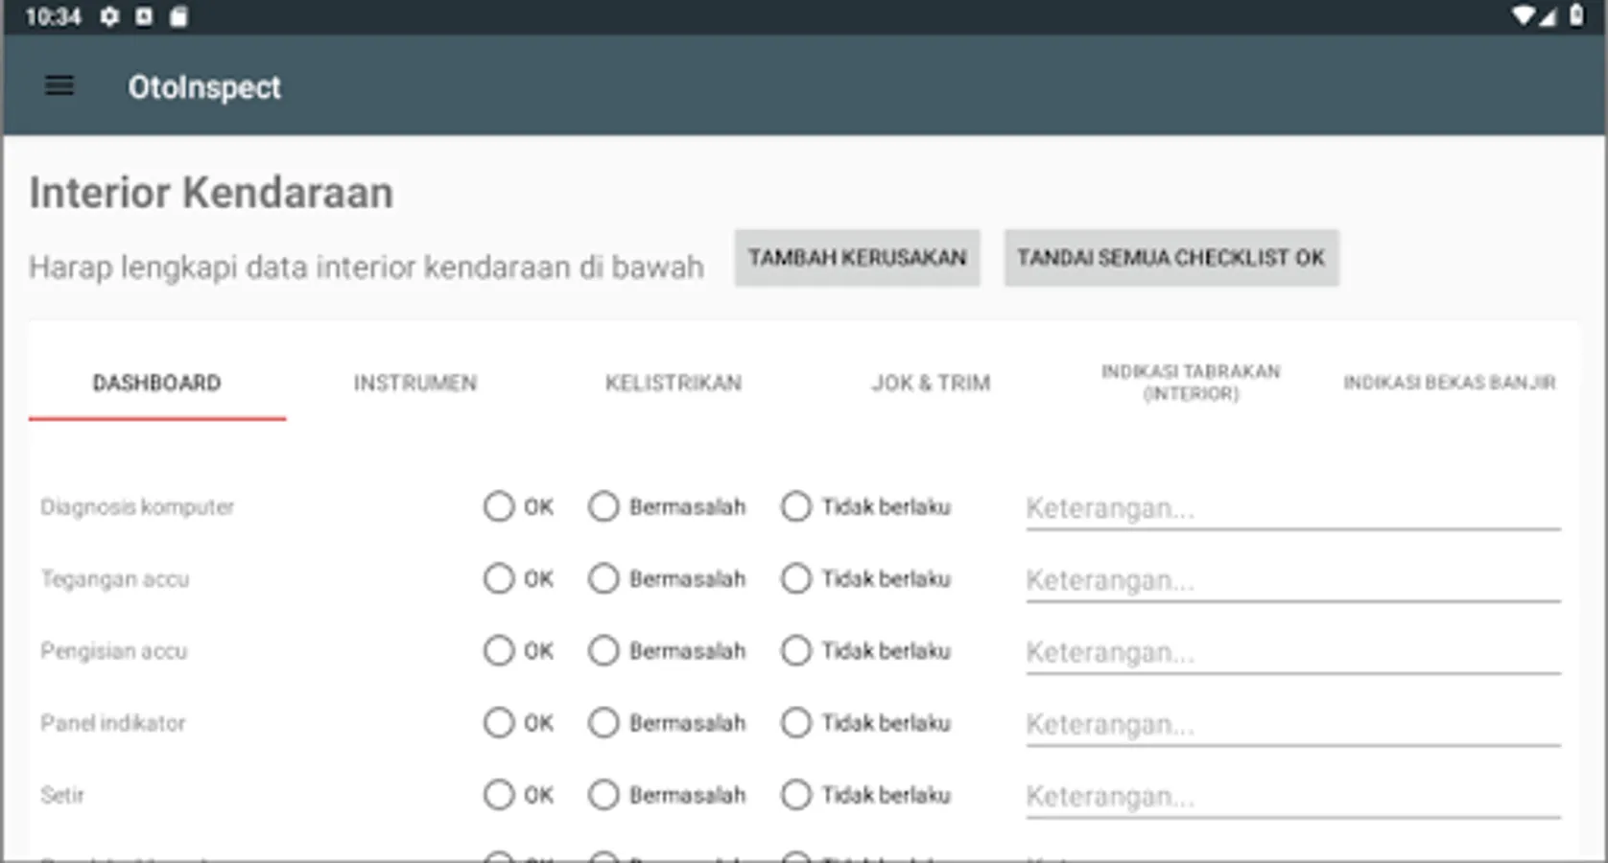Open the Kelistrikan tab
This screenshot has height=863, width=1608.
[x=673, y=383]
